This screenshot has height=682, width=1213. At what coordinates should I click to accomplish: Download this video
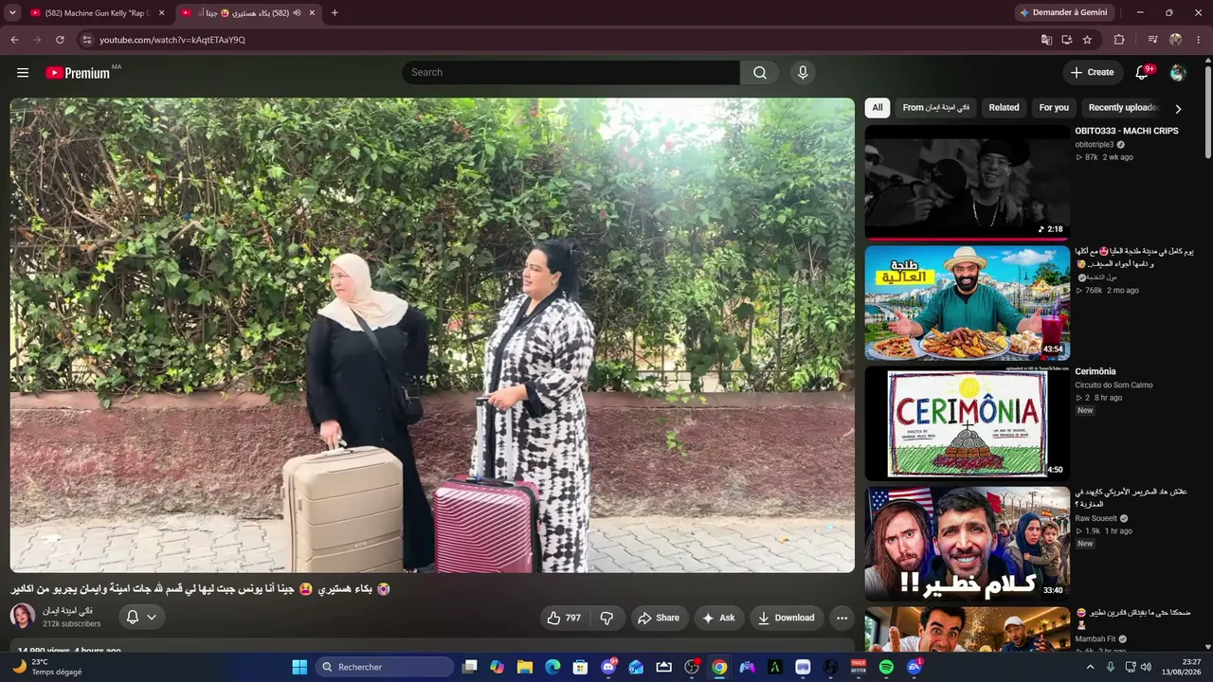click(x=787, y=618)
